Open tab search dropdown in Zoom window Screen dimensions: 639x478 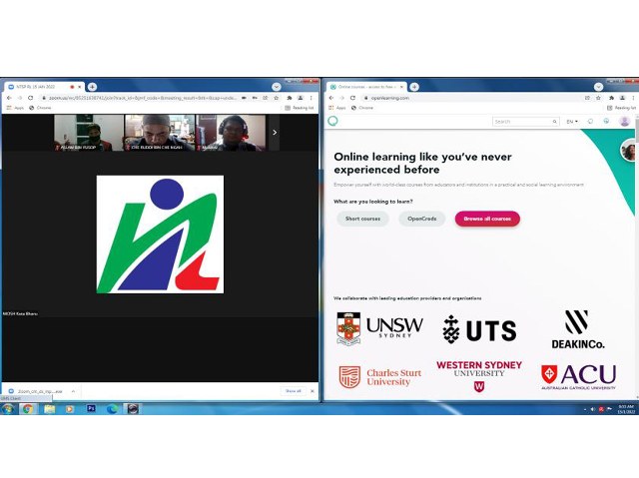point(277,86)
